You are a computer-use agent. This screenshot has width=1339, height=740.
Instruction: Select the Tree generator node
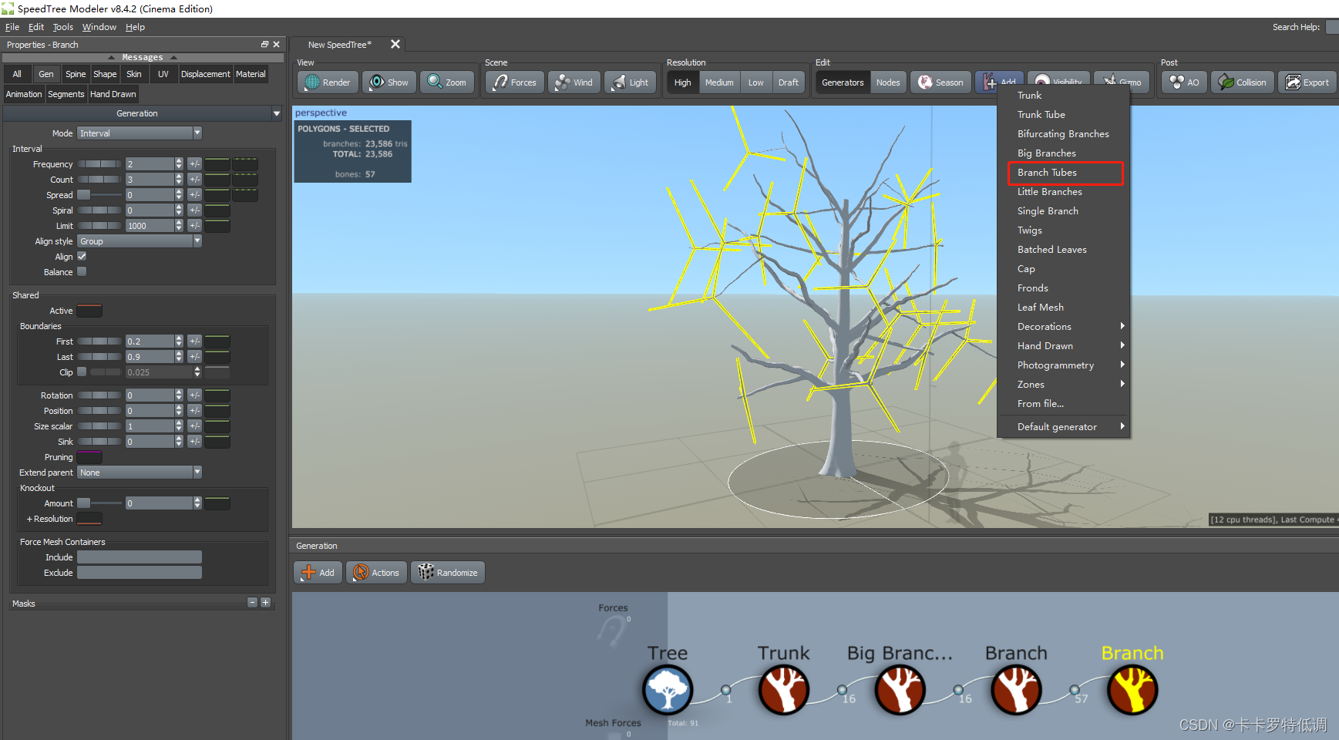(668, 690)
